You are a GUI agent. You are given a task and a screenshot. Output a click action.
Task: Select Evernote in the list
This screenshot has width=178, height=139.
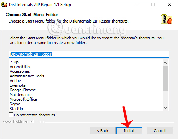click(x=17, y=85)
